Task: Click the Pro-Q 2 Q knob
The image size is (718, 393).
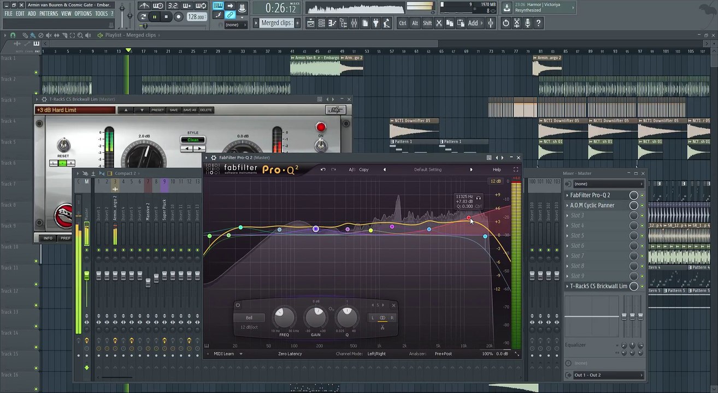Action: (x=347, y=317)
